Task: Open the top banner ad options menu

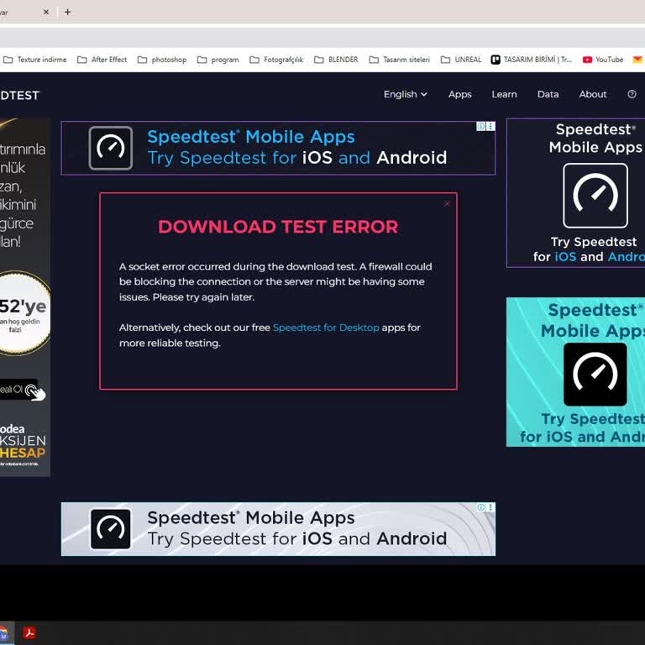Action: (x=490, y=126)
